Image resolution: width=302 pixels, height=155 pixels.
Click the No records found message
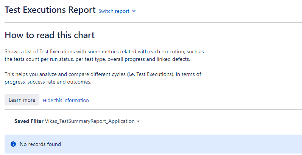pyautogui.click(x=40, y=144)
